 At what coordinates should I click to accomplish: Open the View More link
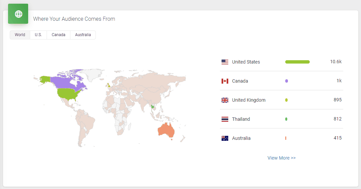click(x=282, y=158)
